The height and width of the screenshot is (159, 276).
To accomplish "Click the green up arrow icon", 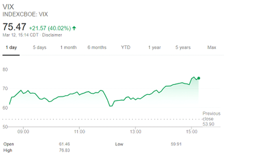I will 74,28.
